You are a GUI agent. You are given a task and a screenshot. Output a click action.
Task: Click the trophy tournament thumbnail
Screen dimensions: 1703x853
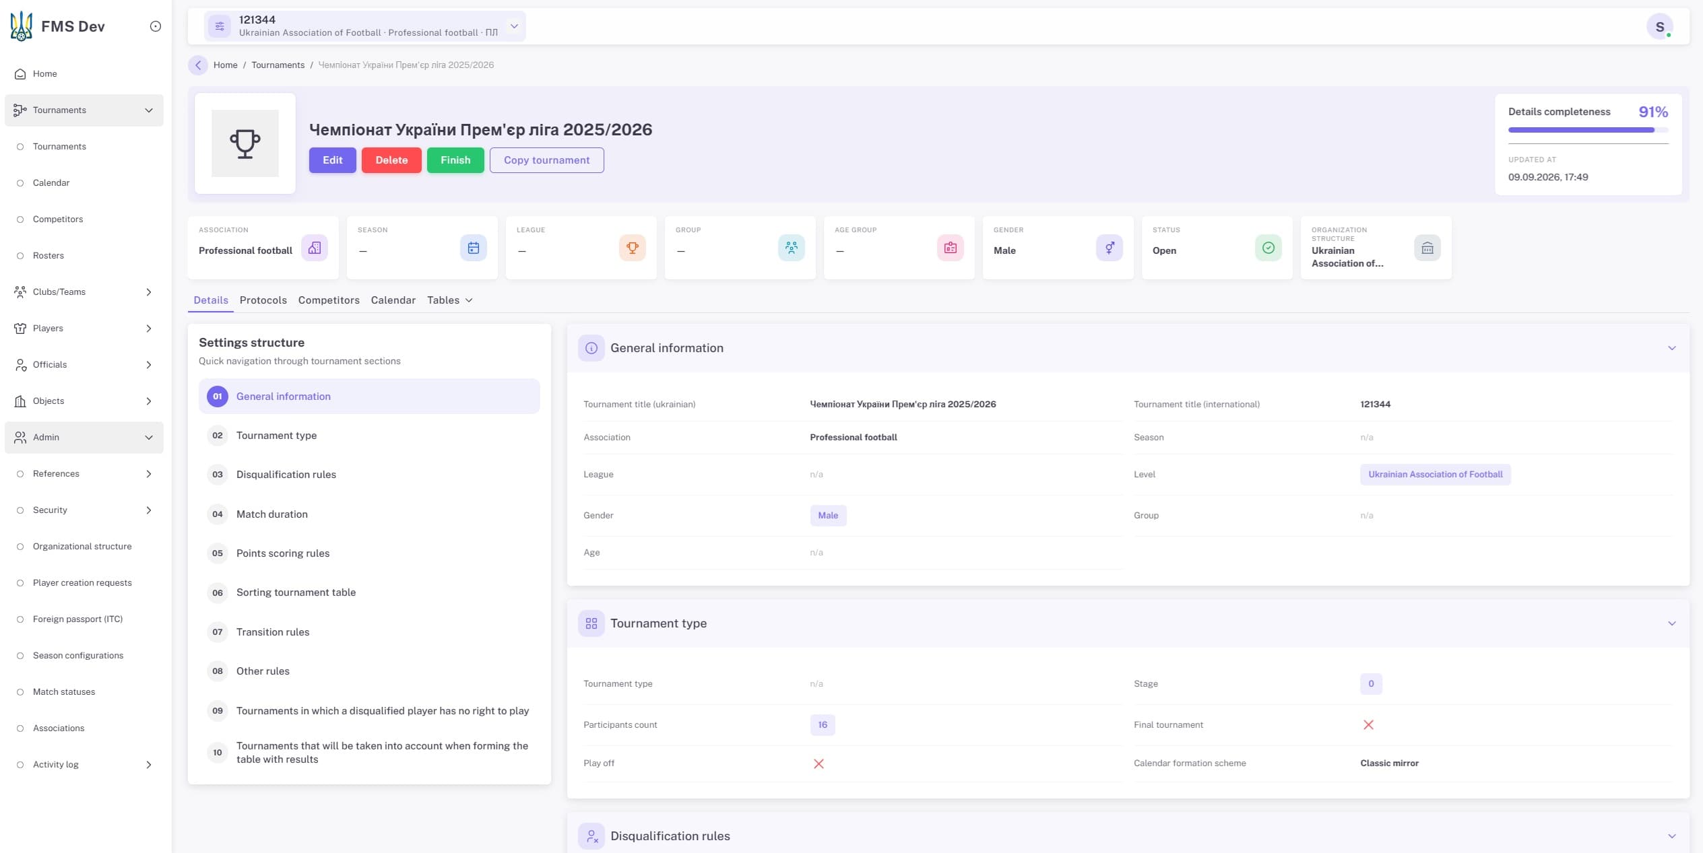pos(245,143)
